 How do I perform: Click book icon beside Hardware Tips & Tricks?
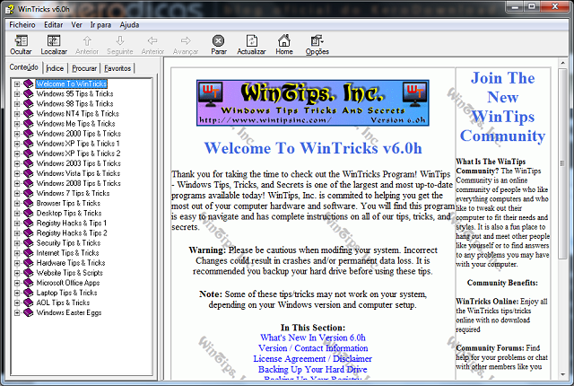click(28, 263)
